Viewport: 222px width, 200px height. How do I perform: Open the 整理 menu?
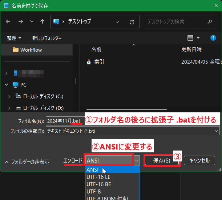14,38
